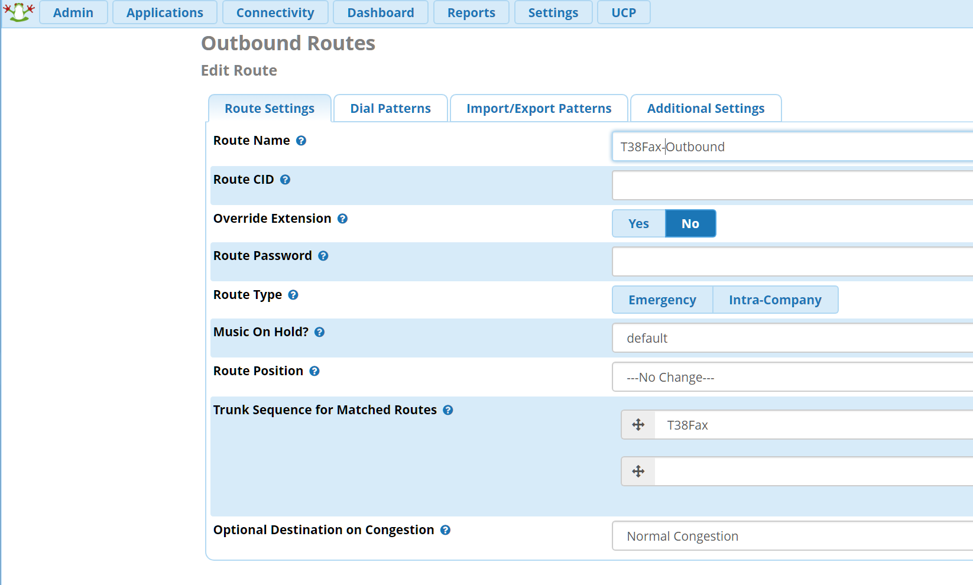Select Intra-Company route type
The image size is (973, 585).
(x=775, y=300)
